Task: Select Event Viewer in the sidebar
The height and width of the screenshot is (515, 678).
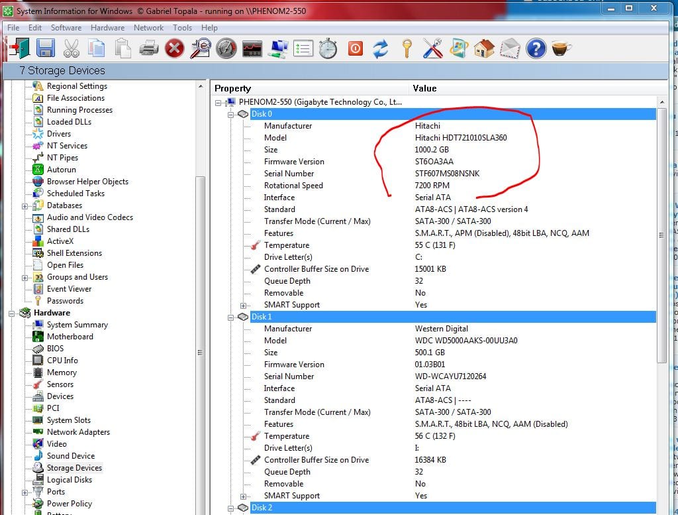Action: click(x=69, y=289)
